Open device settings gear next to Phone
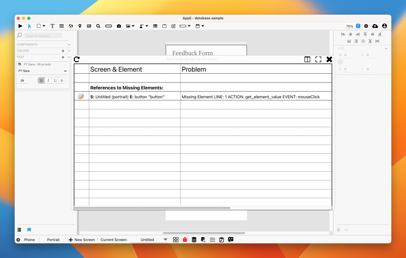406x258 pixels. tap(18, 240)
